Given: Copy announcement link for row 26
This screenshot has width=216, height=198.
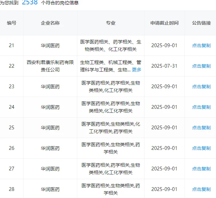Looking at the screenshot, I should coord(202,148).
